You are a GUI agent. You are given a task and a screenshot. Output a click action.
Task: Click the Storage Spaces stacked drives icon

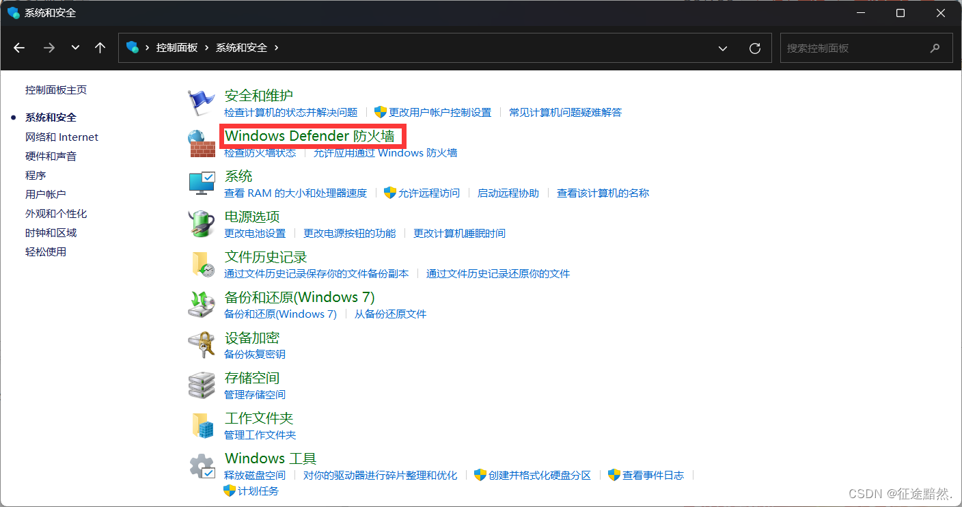coord(202,385)
